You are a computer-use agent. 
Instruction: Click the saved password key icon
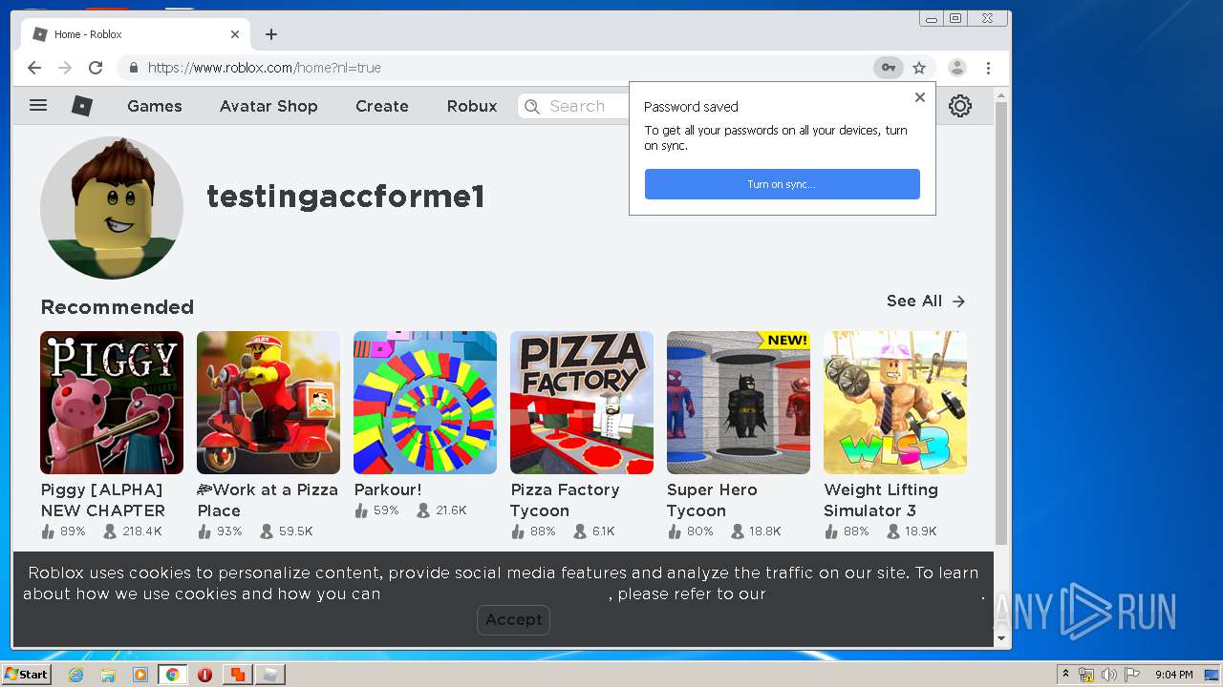point(888,68)
